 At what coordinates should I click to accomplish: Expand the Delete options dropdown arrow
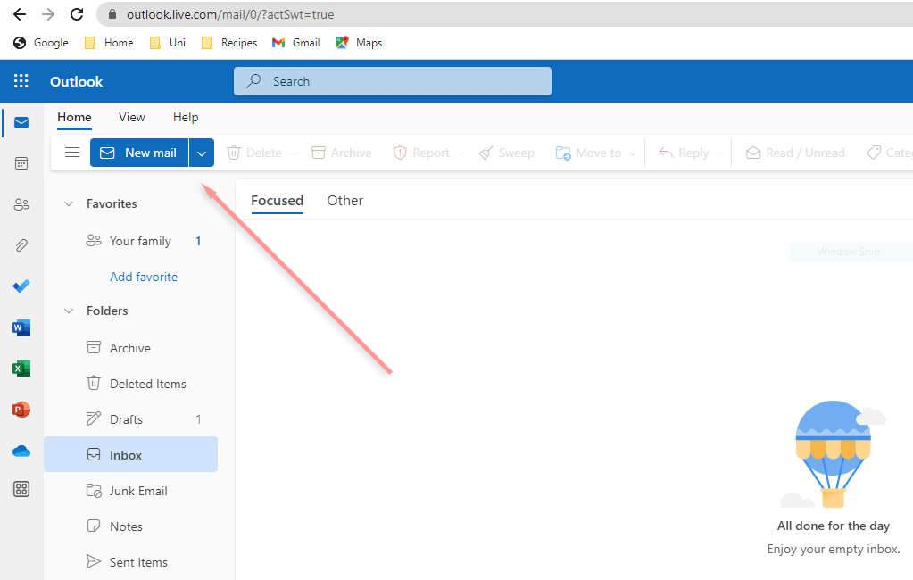click(x=294, y=153)
